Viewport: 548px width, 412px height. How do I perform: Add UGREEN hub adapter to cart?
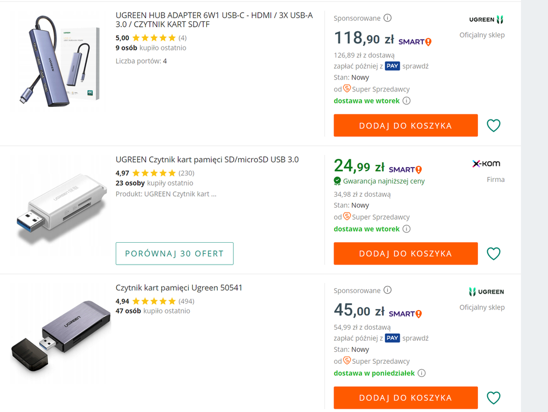pos(405,125)
